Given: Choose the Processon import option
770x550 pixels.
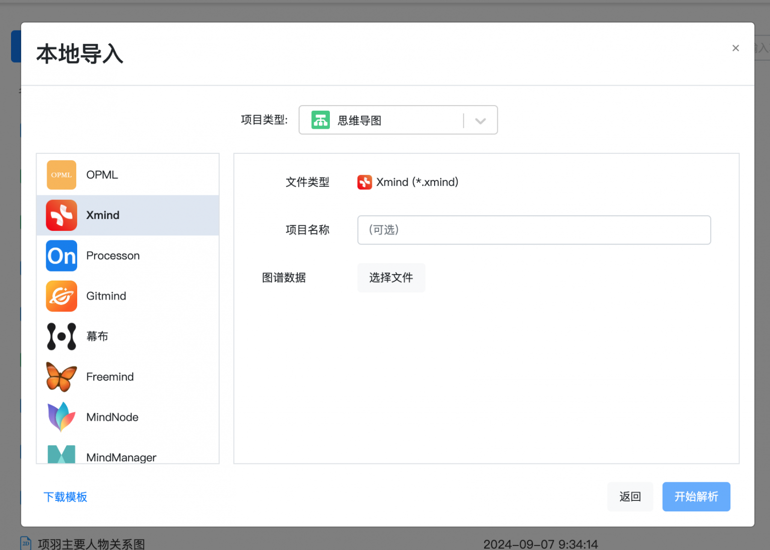Looking at the screenshot, I should [x=61, y=255].
